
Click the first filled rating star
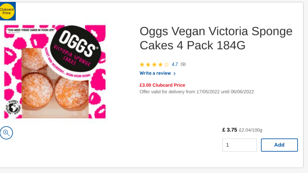[x=141, y=65]
